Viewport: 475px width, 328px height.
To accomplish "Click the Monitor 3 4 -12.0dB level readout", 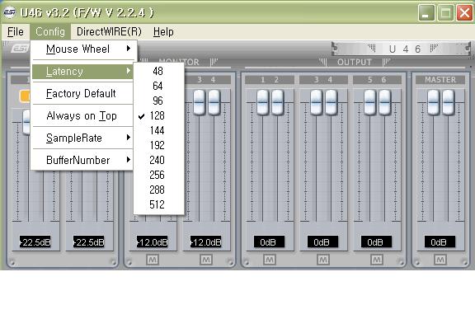I will (x=205, y=242).
